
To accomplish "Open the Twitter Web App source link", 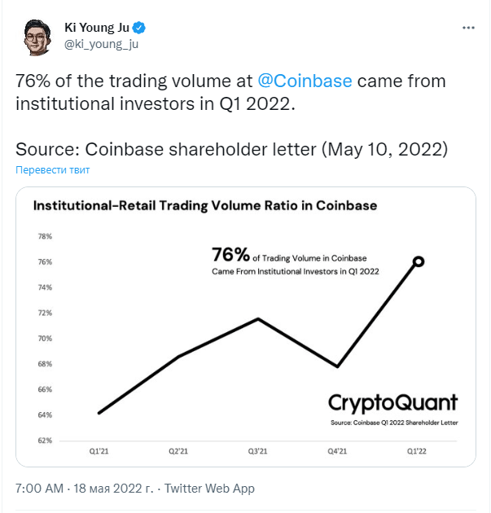I will [x=209, y=488].
